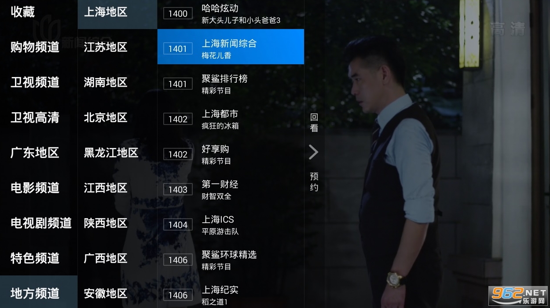Click the 预约 reservation label
The height and width of the screenshot is (308, 550).
coord(314,182)
